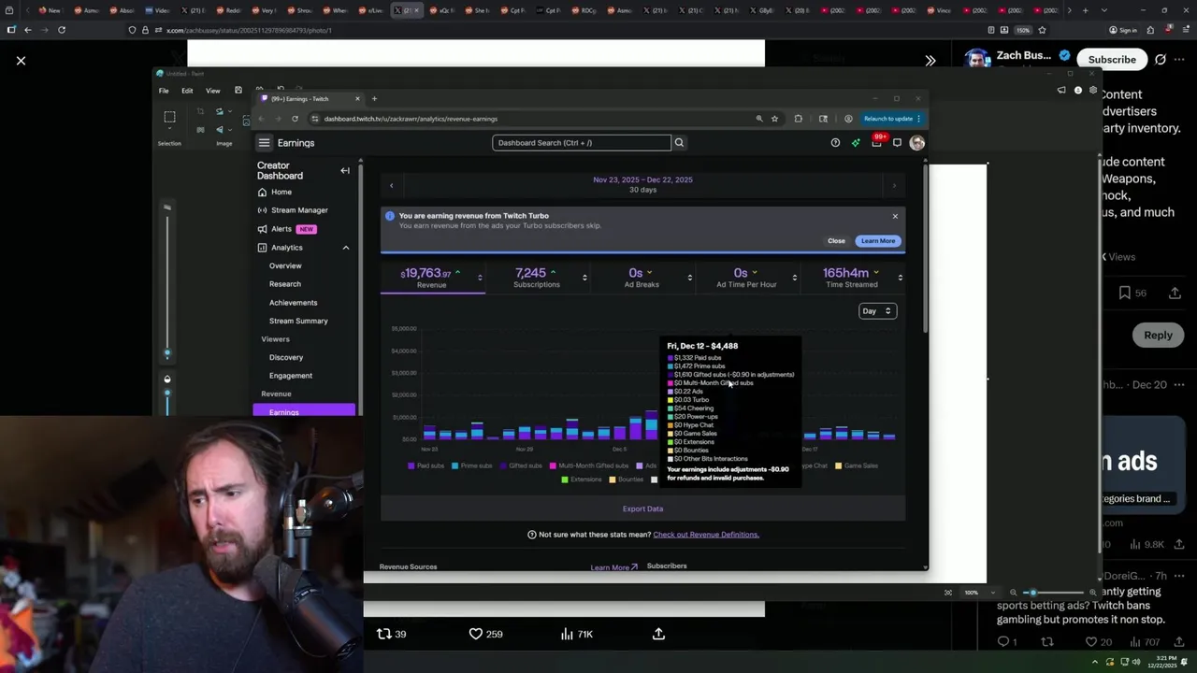Screen dimensions: 1197x673
Task: Toggle Paid subs legend entry
Action: (426, 465)
